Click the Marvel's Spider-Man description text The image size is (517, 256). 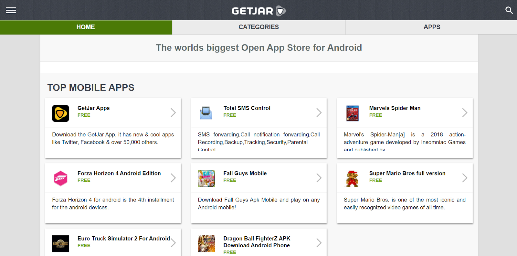tap(405, 142)
